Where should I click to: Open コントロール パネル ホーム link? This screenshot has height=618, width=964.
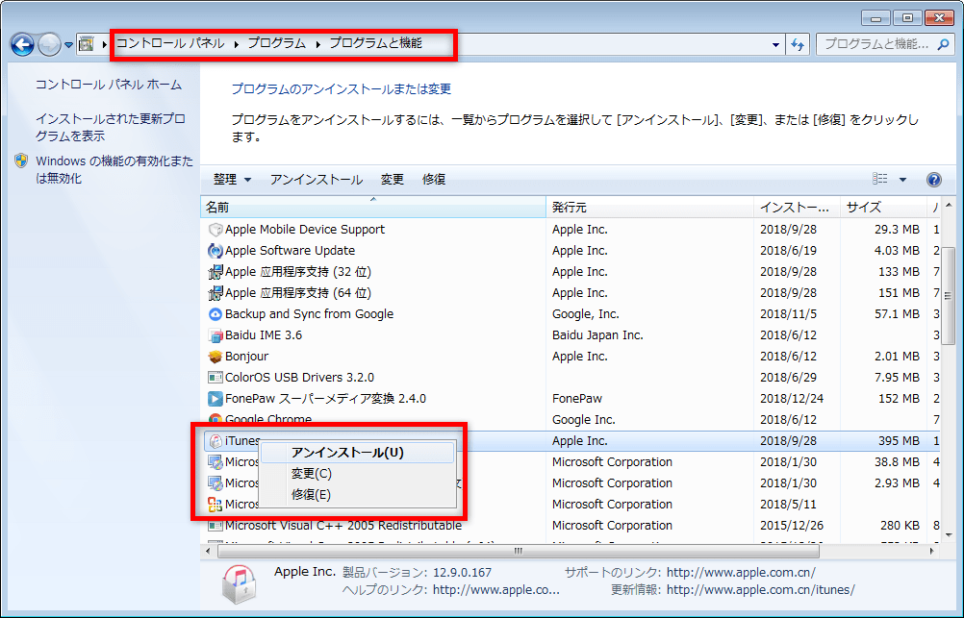tap(108, 85)
